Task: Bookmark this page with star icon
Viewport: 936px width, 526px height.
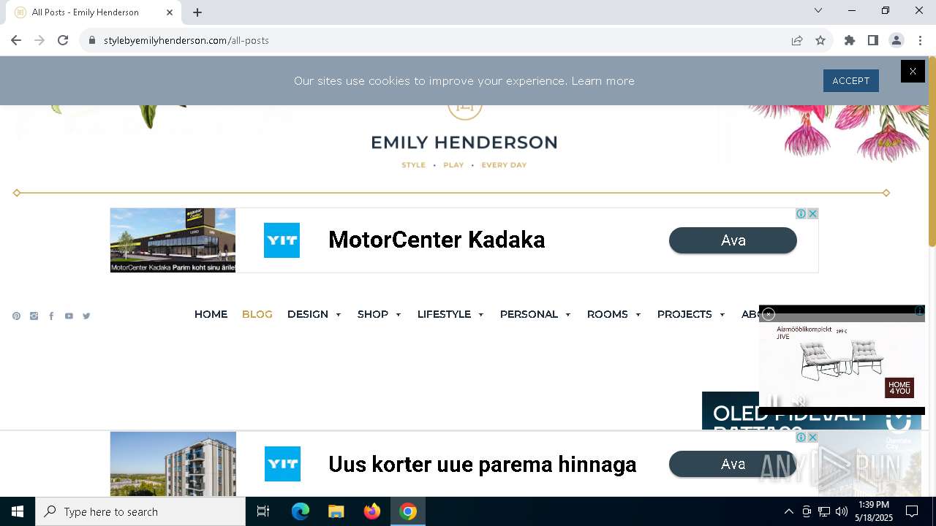Action: tap(820, 40)
